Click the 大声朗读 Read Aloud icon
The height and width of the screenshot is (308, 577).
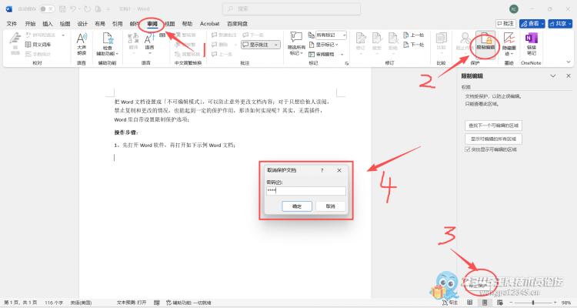82,42
